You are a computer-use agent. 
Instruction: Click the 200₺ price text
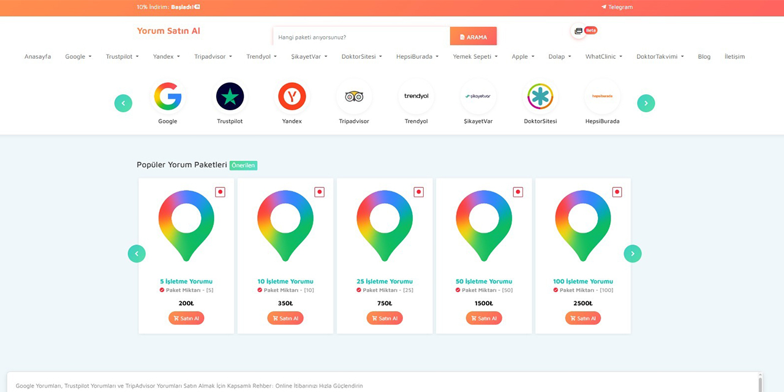[x=186, y=303]
